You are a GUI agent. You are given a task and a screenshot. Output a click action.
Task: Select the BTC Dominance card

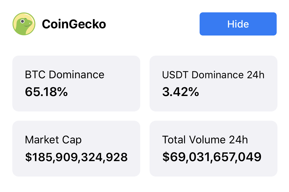pos(76,83)
